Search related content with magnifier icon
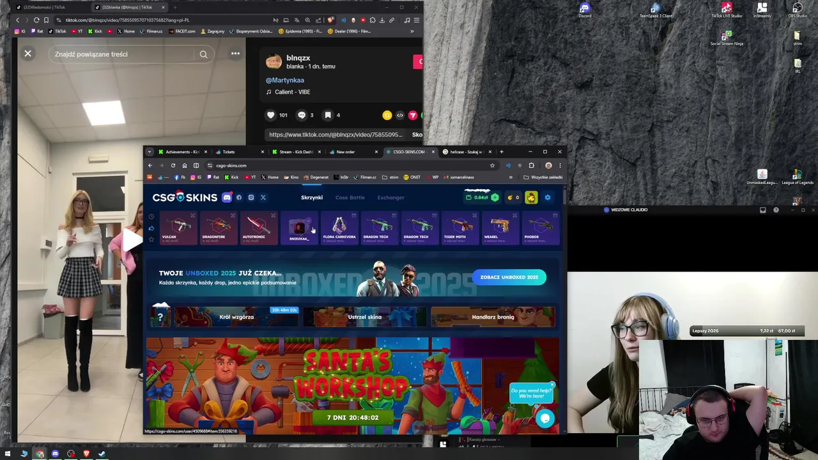The height and width of the screenshot is (460, 818). coord(204,54)
